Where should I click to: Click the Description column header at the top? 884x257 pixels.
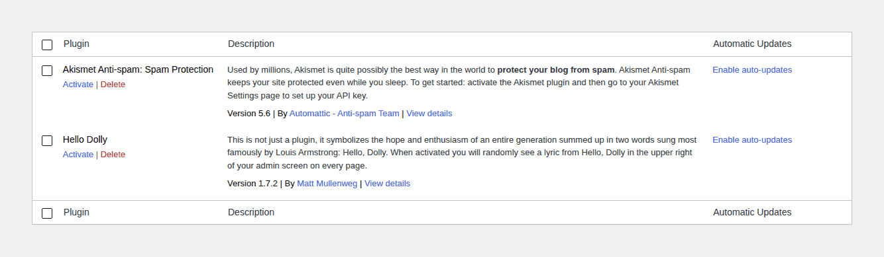[251, 44]
